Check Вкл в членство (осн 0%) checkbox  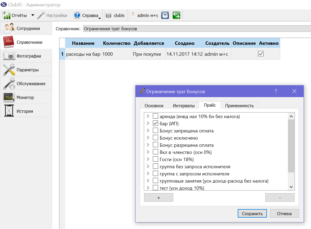pyautogui.click(x=155, y=152)
